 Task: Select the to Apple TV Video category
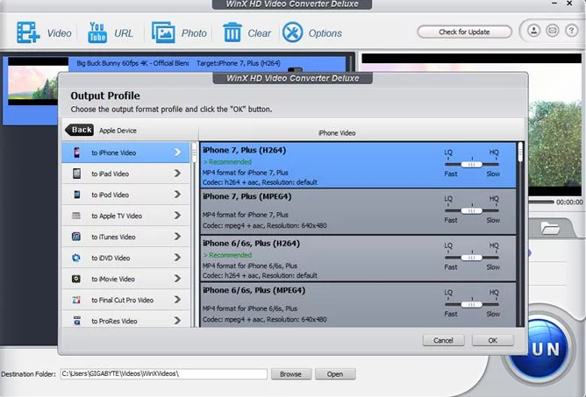126,216
